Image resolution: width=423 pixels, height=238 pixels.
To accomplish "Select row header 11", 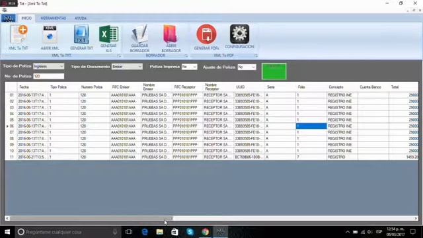I will coord(11,157).
